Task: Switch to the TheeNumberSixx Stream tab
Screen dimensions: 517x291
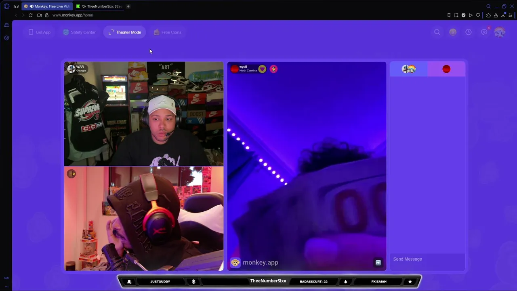Action: pyautogui.click(x=99, y=6)
